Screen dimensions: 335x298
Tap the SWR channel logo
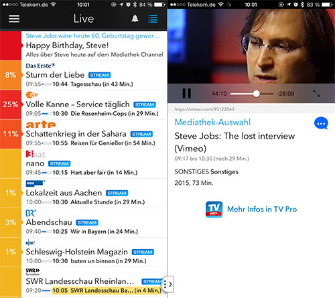pyautogui.click(x=33, y=272)
